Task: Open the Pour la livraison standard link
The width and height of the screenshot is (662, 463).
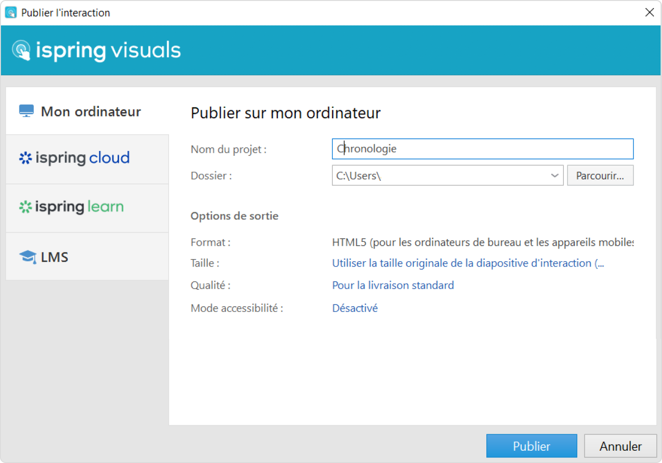Action: pyautogui.click(x=393, y=285)
